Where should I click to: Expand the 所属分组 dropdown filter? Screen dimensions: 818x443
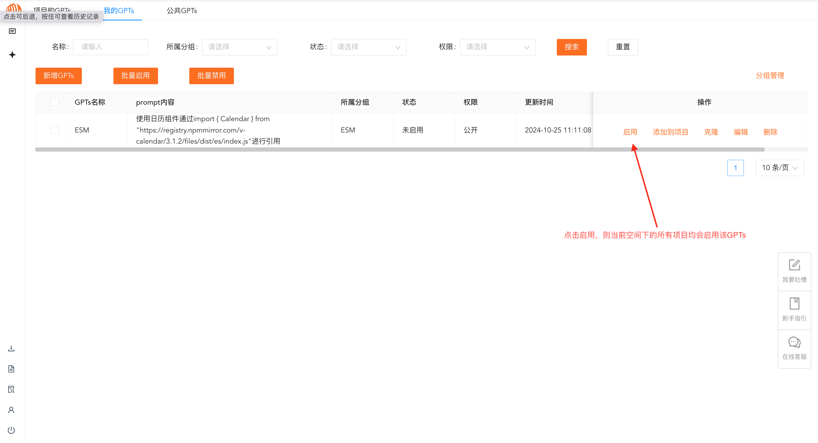[x=239, y=47]
